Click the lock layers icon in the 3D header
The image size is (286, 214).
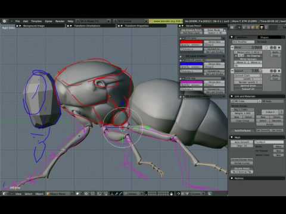click(x=172, y=194)
